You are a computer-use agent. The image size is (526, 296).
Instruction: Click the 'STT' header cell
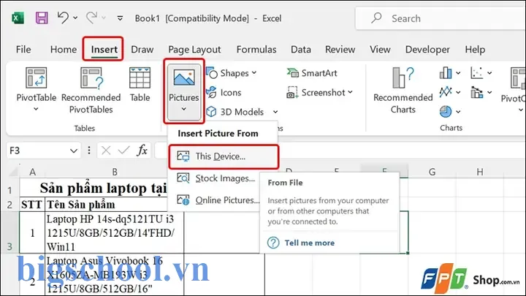(32, 205)
